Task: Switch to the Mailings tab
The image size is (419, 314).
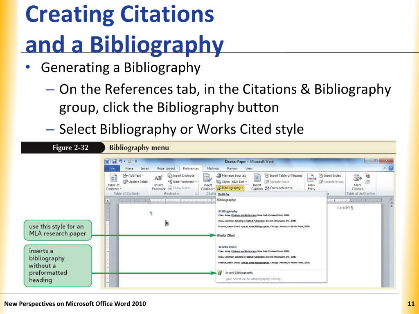Action: 213,168
